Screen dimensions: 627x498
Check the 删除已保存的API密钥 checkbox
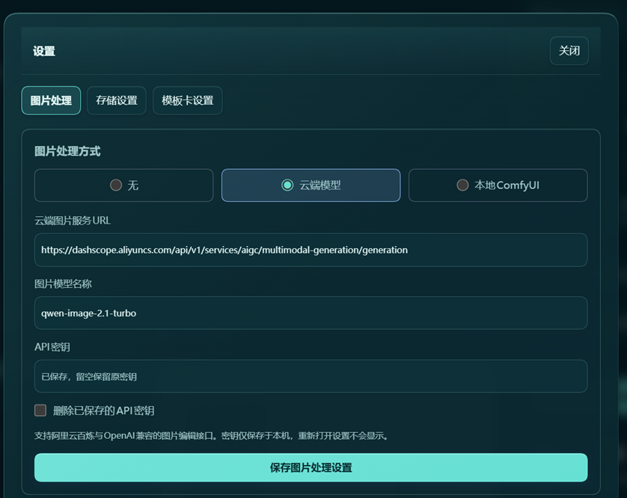coord(40,410)
